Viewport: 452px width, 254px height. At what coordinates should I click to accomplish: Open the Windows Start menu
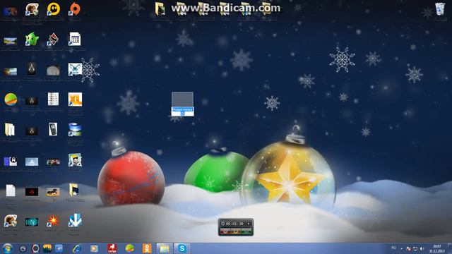click(7, 248)
